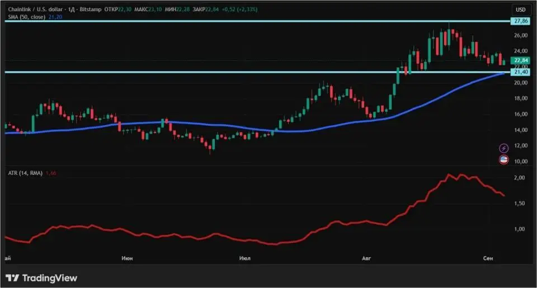Open the USD currency selector
The image size is (537, 288).
[x=520, y=10]
